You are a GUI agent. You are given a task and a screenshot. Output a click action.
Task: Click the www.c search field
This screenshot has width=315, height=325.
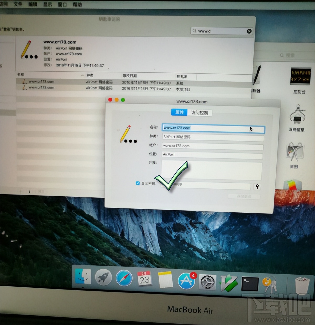coord(220,31)
